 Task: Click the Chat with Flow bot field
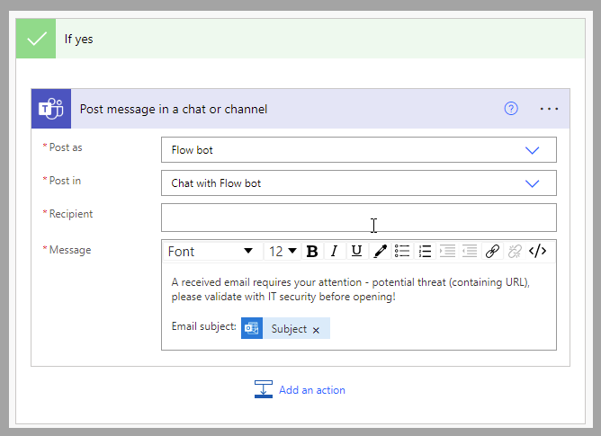point(359,183)
